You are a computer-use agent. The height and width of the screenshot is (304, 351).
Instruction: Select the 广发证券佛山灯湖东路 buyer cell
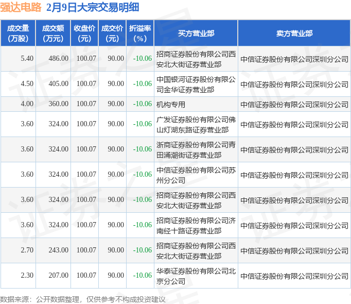coord(196,124)
